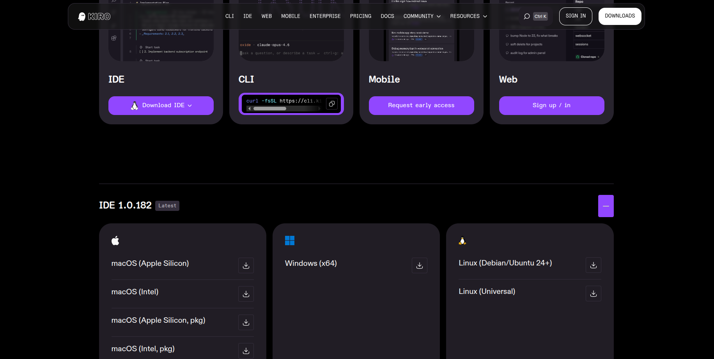The width and height of the screenshot is (714, 359).
Task: Click the Ctrl K shortcut badge
Action: (x=540, y=16)
